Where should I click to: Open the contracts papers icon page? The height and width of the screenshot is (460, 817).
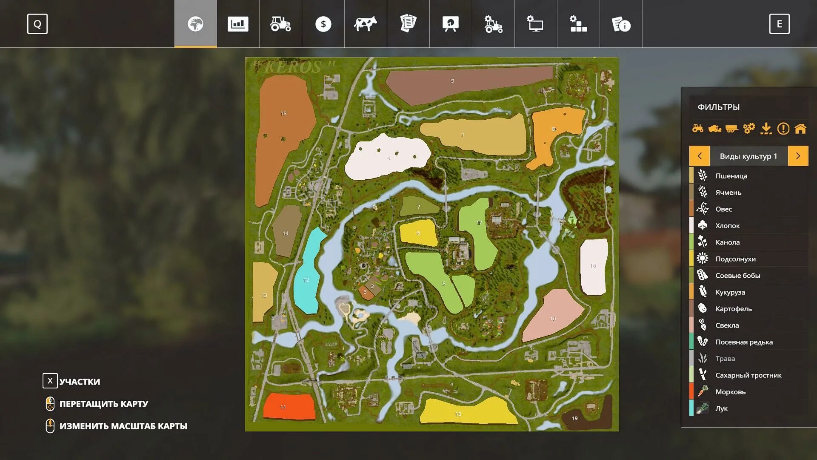[x=408, y=24]
